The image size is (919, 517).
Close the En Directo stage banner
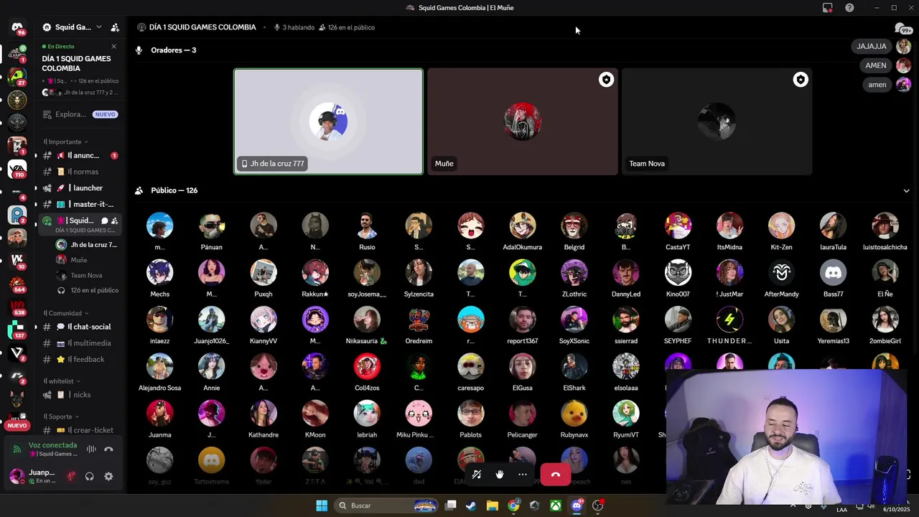[113, 47]
